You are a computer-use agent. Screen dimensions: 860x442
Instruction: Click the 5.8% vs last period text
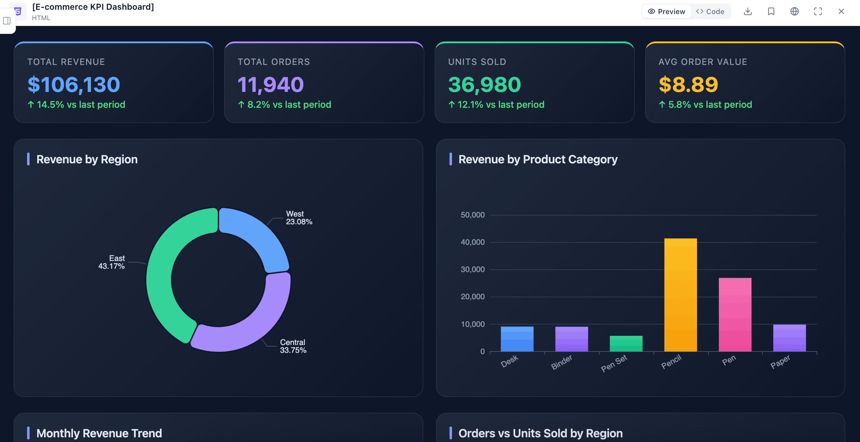(705, 105)
